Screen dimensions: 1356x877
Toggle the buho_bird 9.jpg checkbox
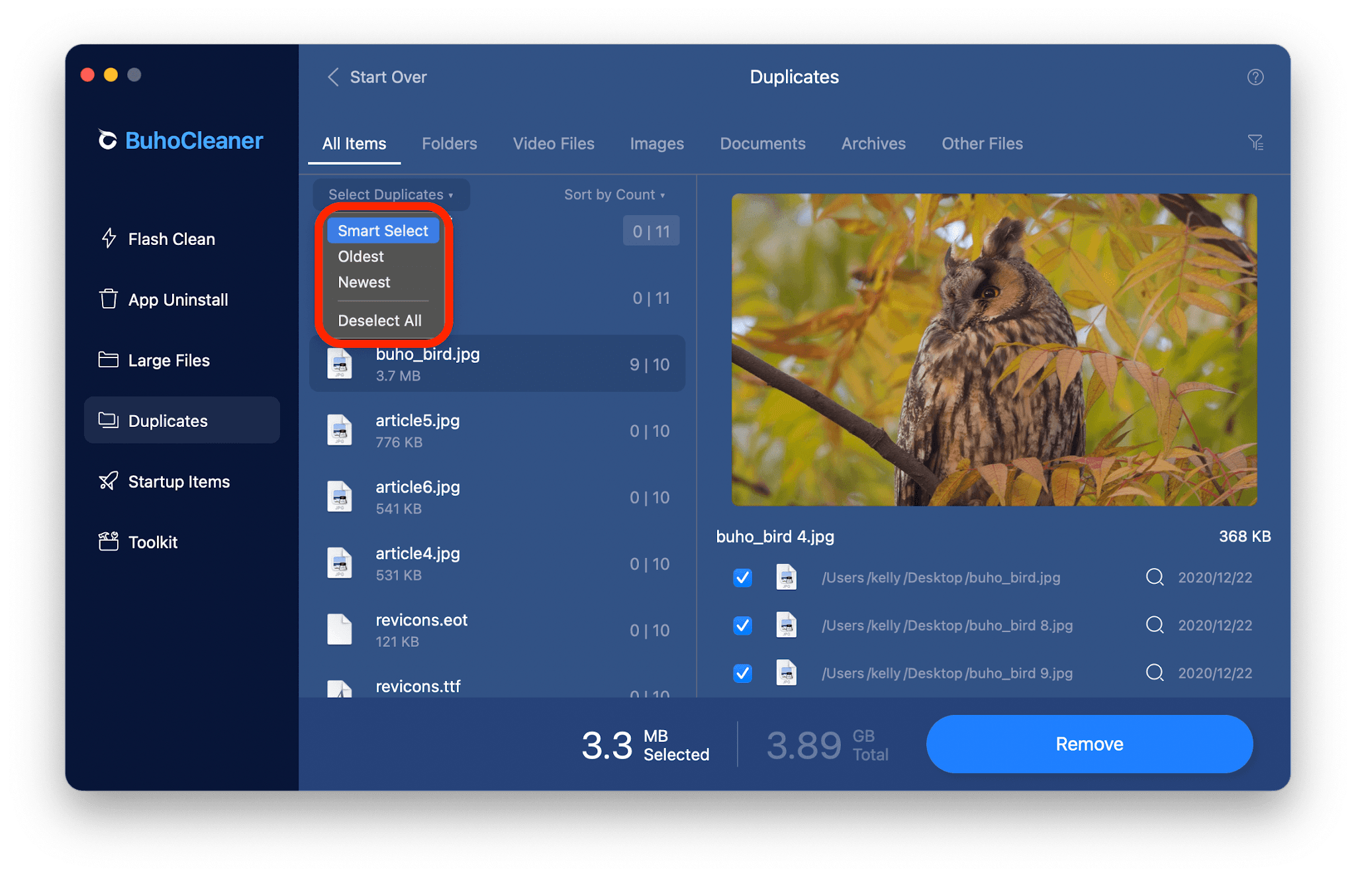[742, 673]
